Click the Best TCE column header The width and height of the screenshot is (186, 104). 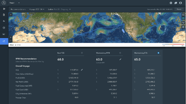(61, 53)
